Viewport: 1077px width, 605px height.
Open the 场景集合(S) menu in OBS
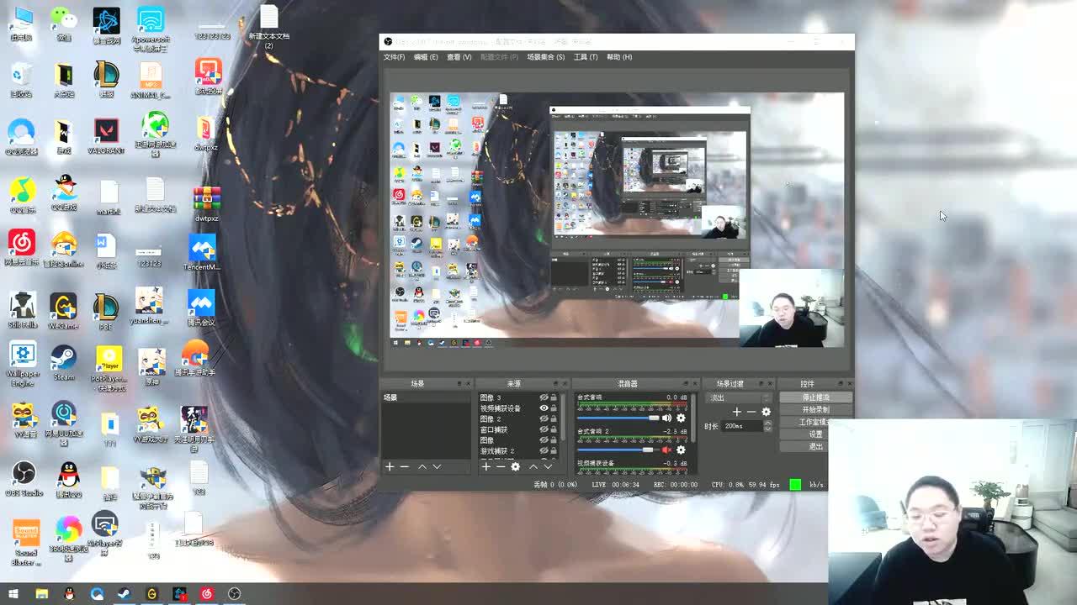point(545,57)
